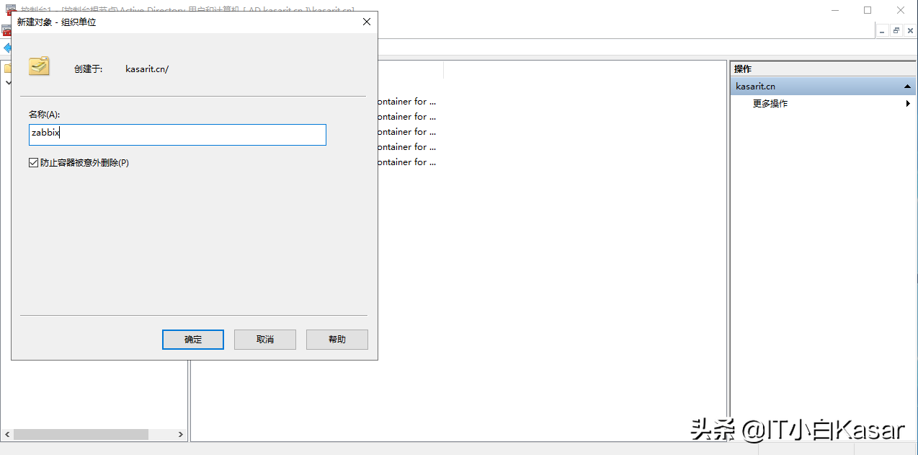918x455 pixels.
Task: Minimize the main console window
Action: coord(834,10)
